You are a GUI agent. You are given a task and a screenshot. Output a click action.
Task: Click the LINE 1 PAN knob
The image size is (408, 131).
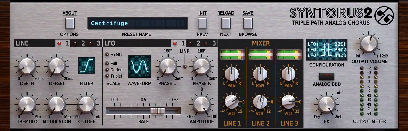[x=232, y=74]
